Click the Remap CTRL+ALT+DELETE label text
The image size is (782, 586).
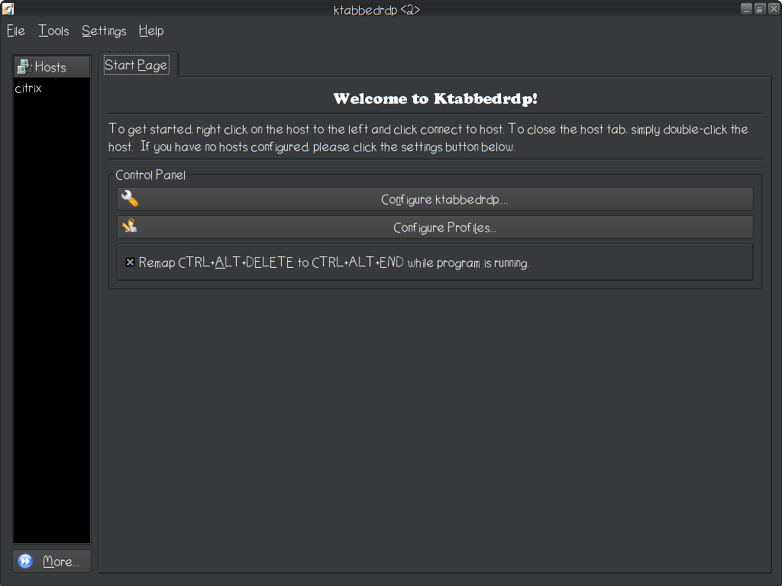point(334,262)
